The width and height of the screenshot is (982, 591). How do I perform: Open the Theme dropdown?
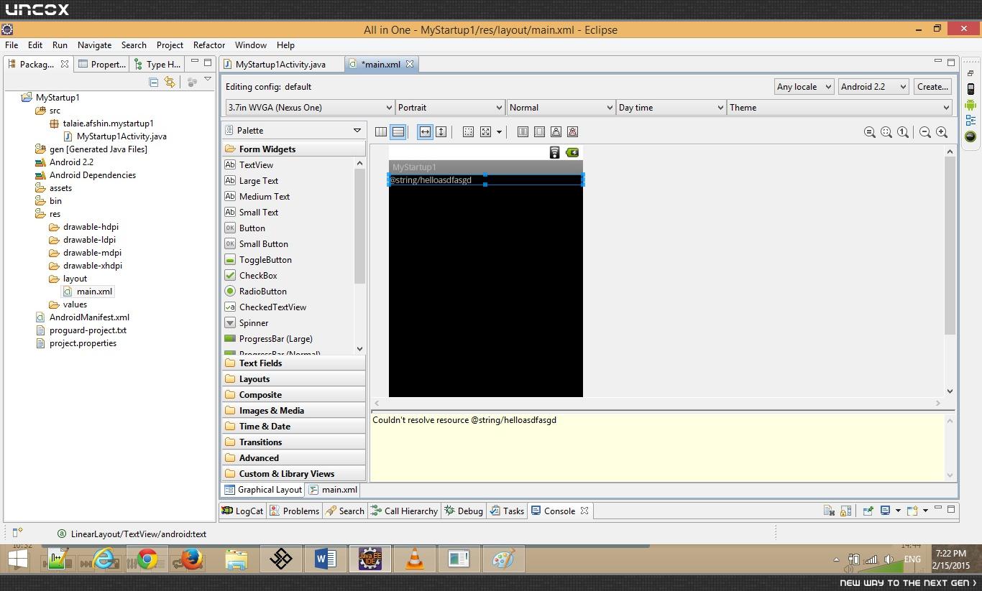click(839, 108)
